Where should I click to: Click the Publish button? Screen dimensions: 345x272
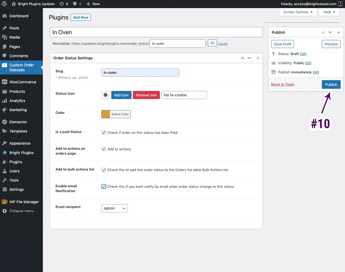coord(331,84)
